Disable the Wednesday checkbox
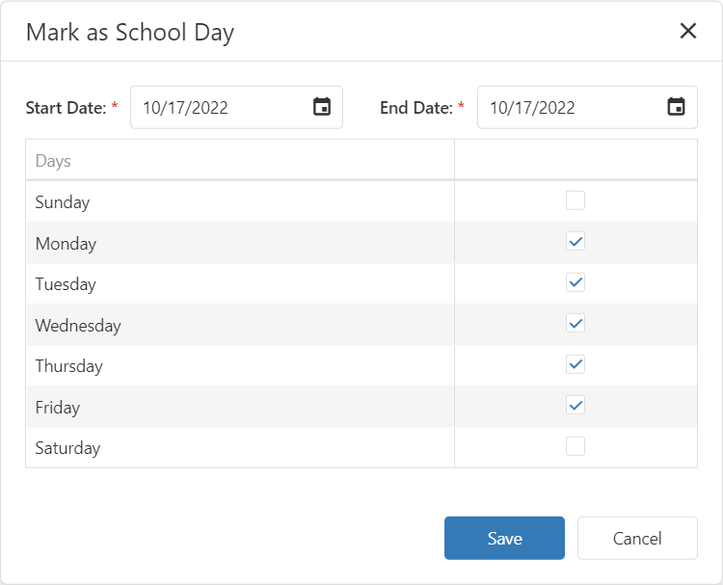Image resolution: width=723 pixels, height=585 pixels. pyautogui.click(x=576, y=324)
